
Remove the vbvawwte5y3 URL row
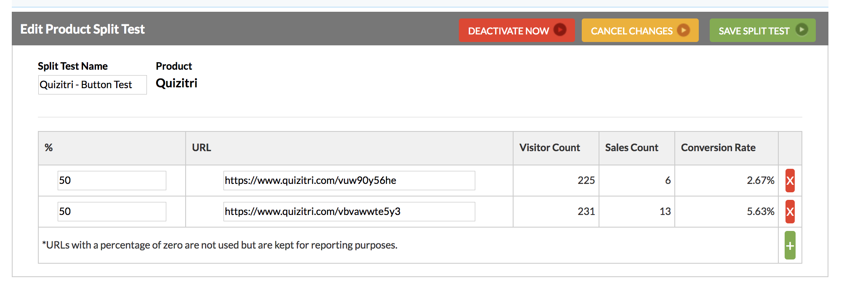tap(790, 212)
